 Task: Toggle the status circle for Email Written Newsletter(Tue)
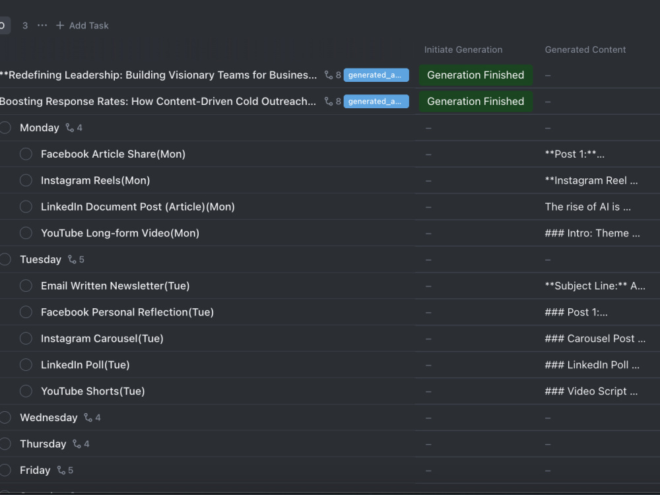(26, 286)
